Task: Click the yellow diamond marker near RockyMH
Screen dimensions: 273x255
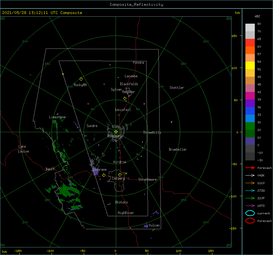Action: [x=81, y=79]
